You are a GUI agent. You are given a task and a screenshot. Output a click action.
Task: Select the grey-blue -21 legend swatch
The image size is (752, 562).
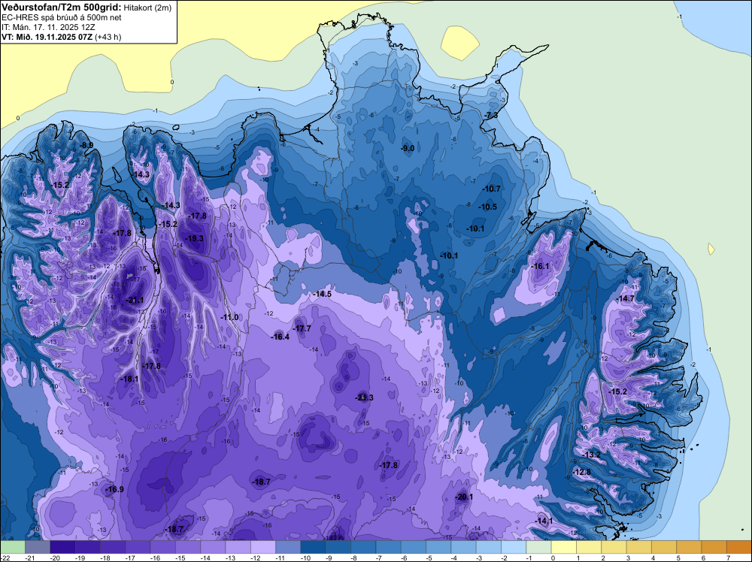coord(38,547)
